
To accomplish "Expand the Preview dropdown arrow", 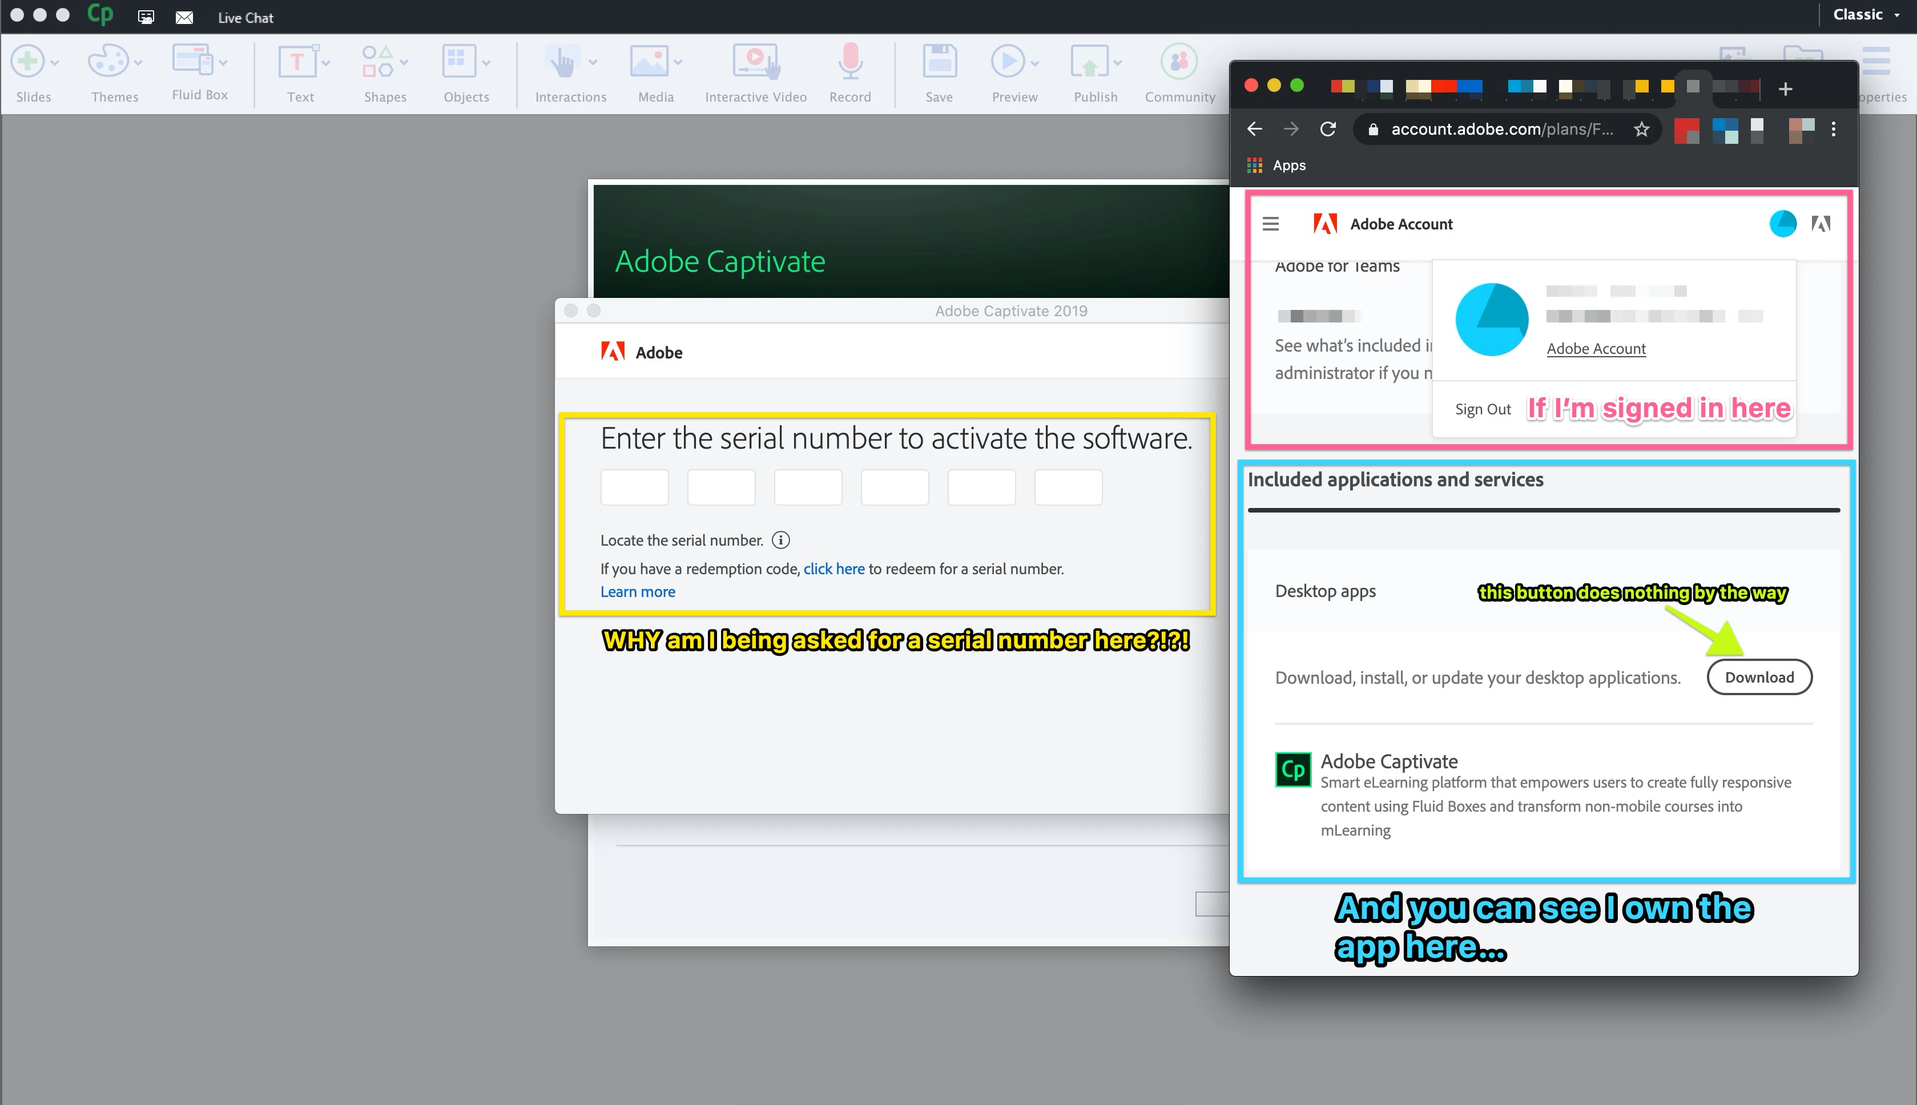I will tap(1035, 63).
